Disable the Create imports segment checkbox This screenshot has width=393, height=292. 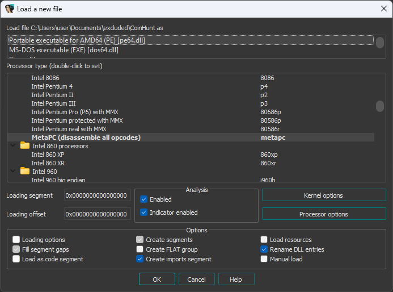click(x=140, y=259)
